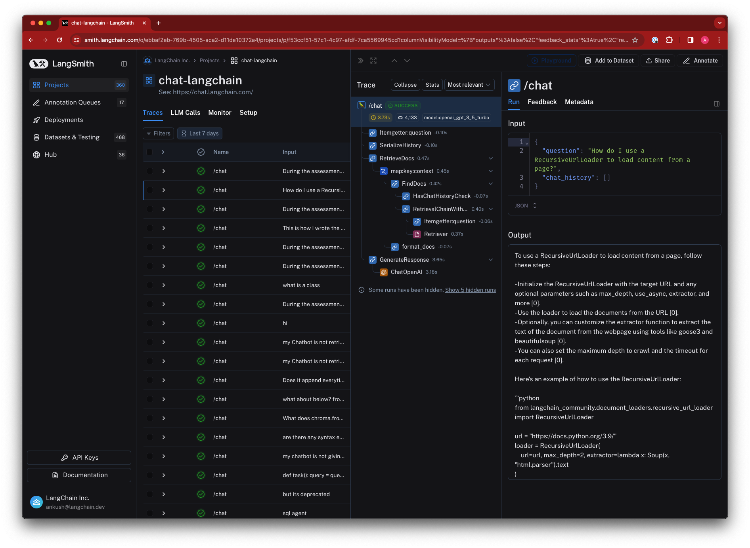The height and width of the screenshot is (548, 750).
Task: Click LangChain Inc. account avatar
Action: (x=36, y=502)
